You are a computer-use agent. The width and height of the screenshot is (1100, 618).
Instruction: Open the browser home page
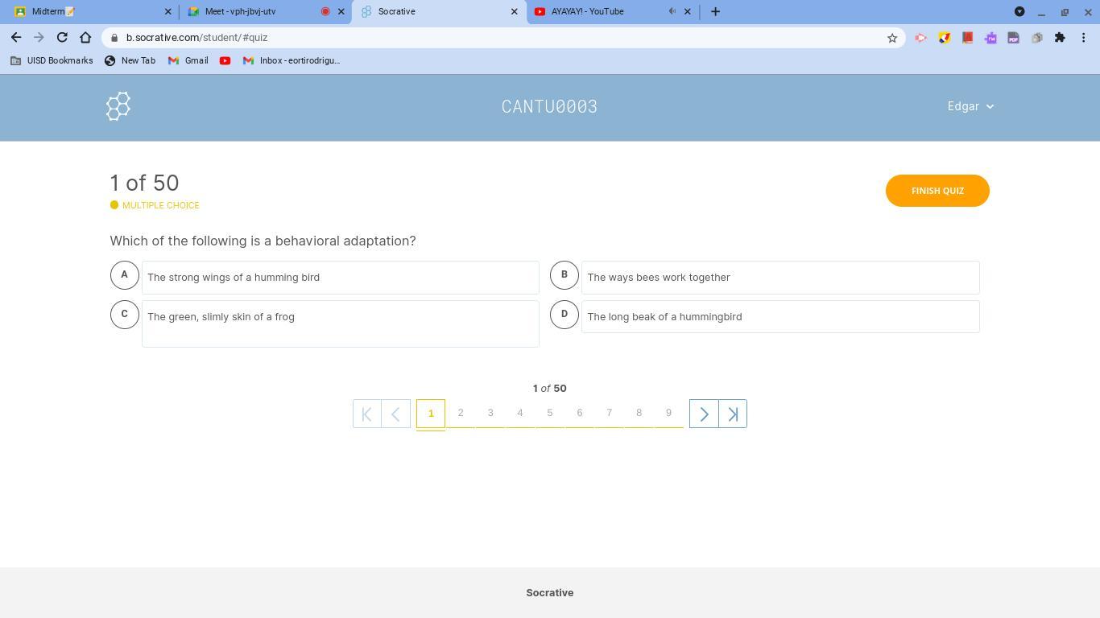[x=85, y=38]
